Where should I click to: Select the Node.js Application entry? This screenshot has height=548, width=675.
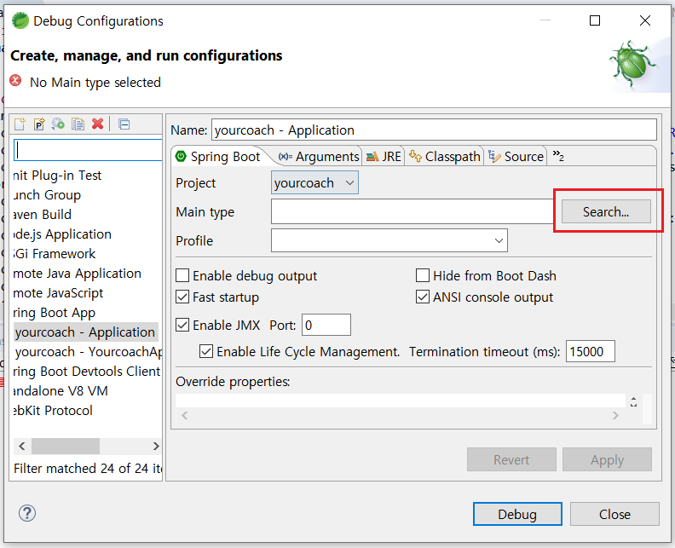62,234
